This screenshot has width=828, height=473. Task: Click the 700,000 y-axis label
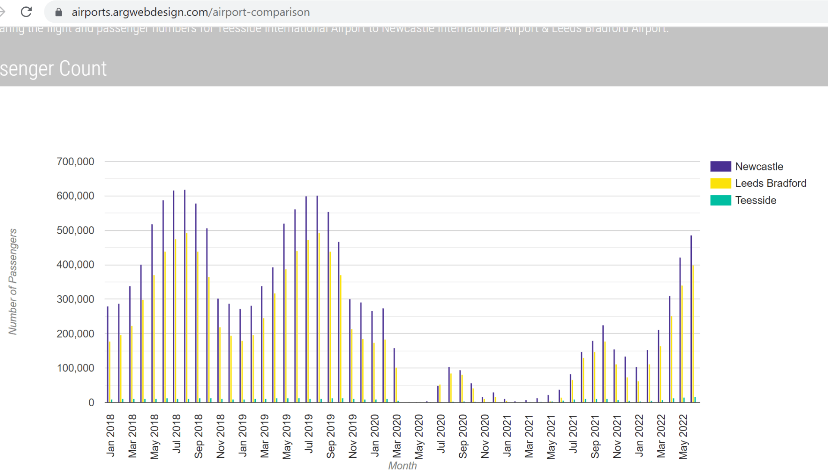(x=75, y=162)
